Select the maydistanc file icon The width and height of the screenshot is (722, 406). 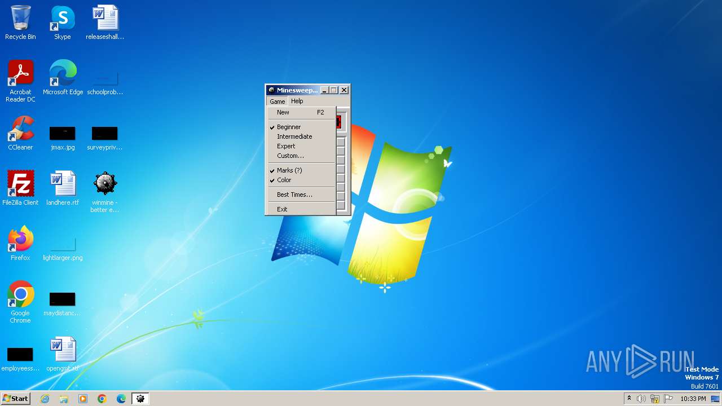(62, 304)
